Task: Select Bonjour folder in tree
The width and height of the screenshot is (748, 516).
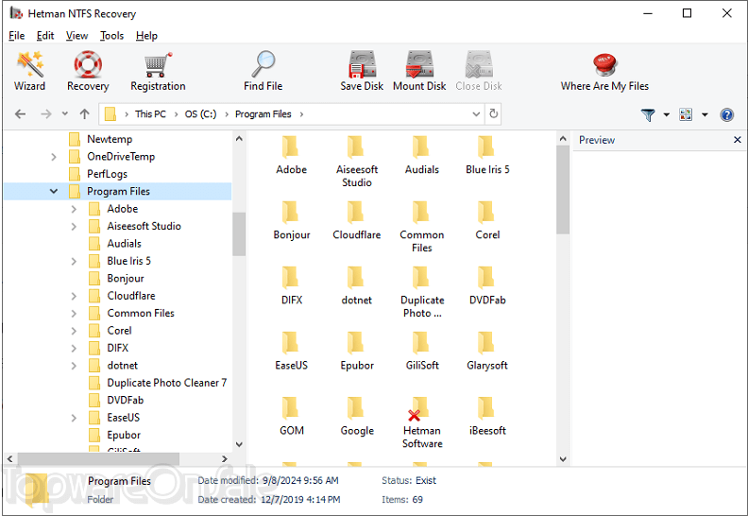Action: click(126, 278)
